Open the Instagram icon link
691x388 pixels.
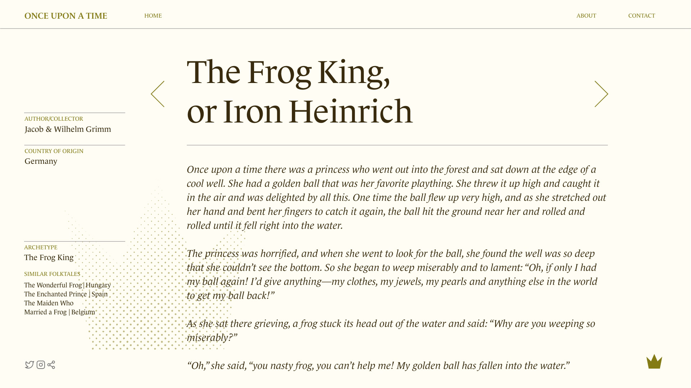[x=41, y=365]
